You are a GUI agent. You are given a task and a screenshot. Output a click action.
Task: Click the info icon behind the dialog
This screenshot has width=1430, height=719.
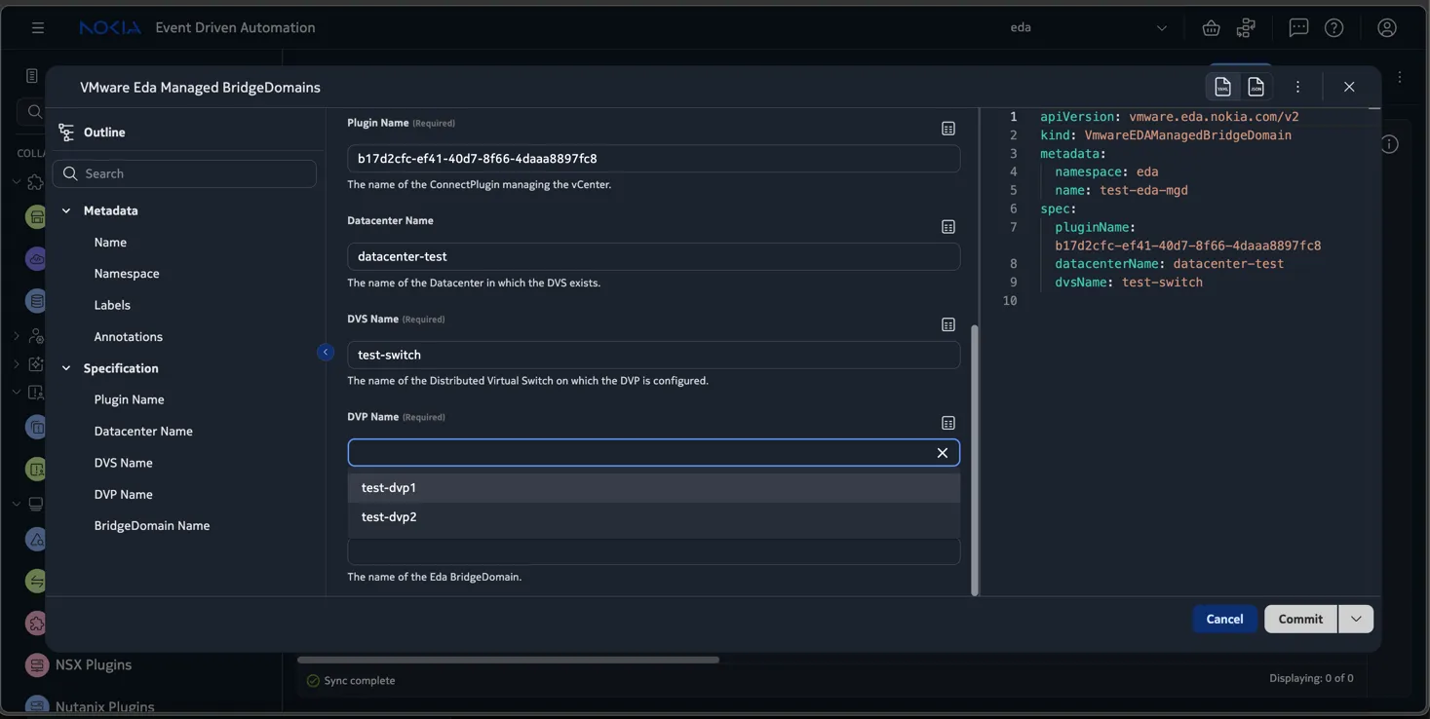click(1389, 144)
